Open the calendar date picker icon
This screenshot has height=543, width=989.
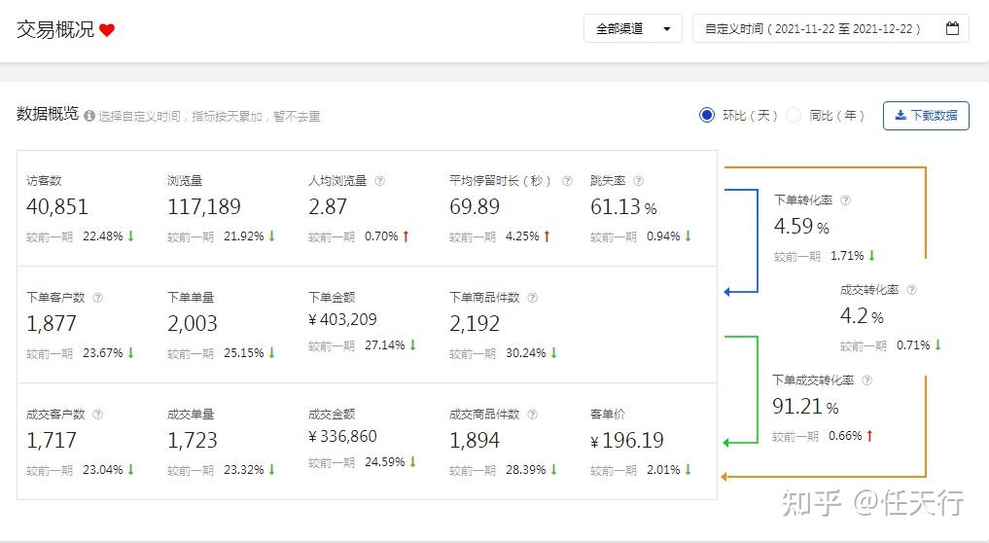pos(952,28)
